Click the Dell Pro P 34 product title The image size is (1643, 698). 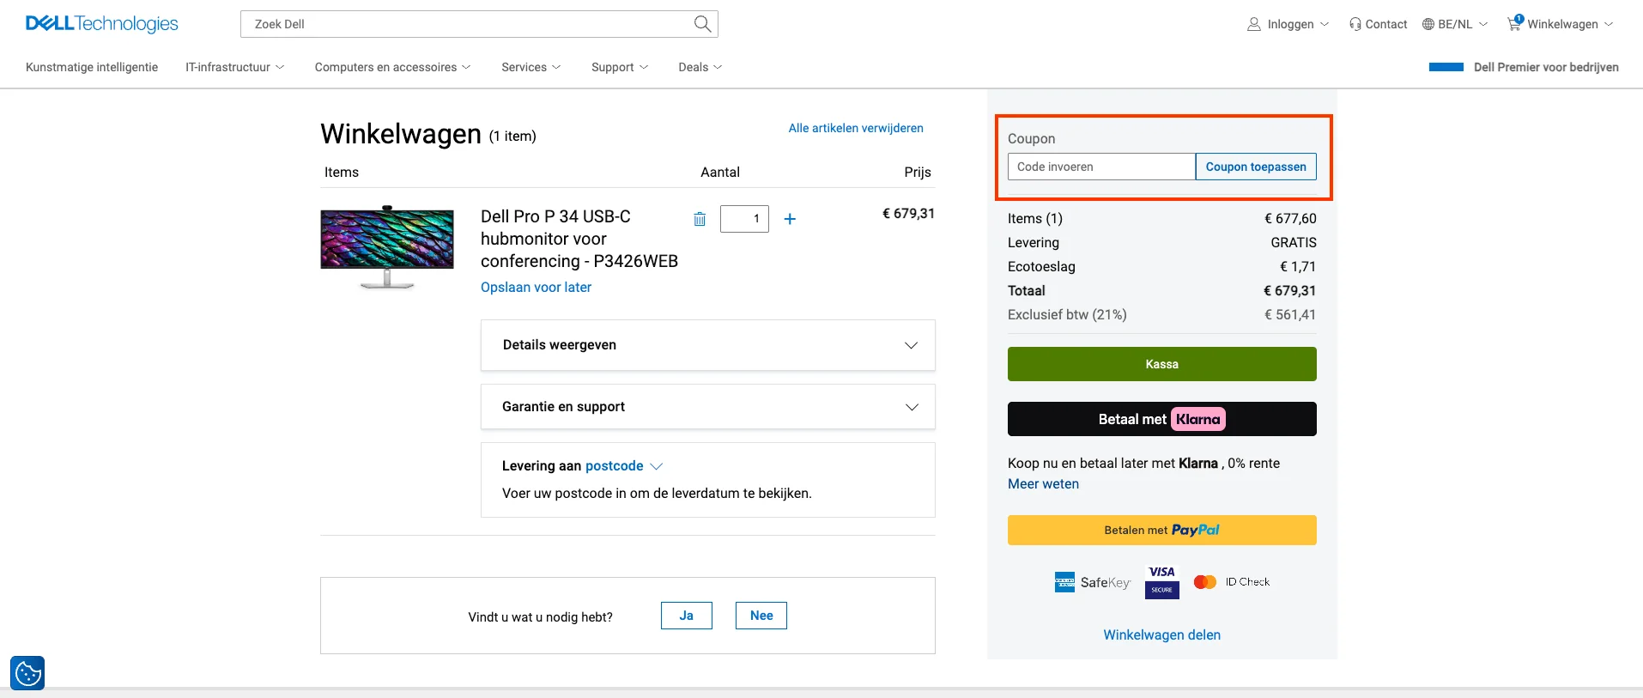pyautogui.click(x=579, y=239)
